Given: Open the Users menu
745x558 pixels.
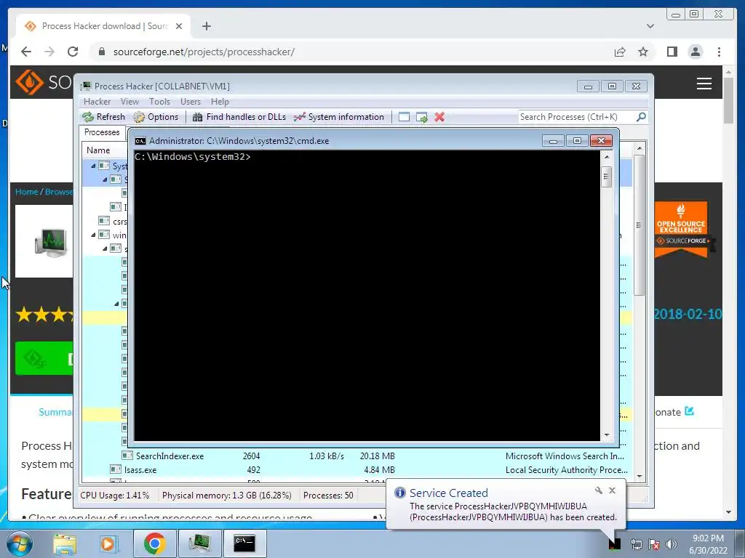Looking at the screenshot, I should point(191,102).
